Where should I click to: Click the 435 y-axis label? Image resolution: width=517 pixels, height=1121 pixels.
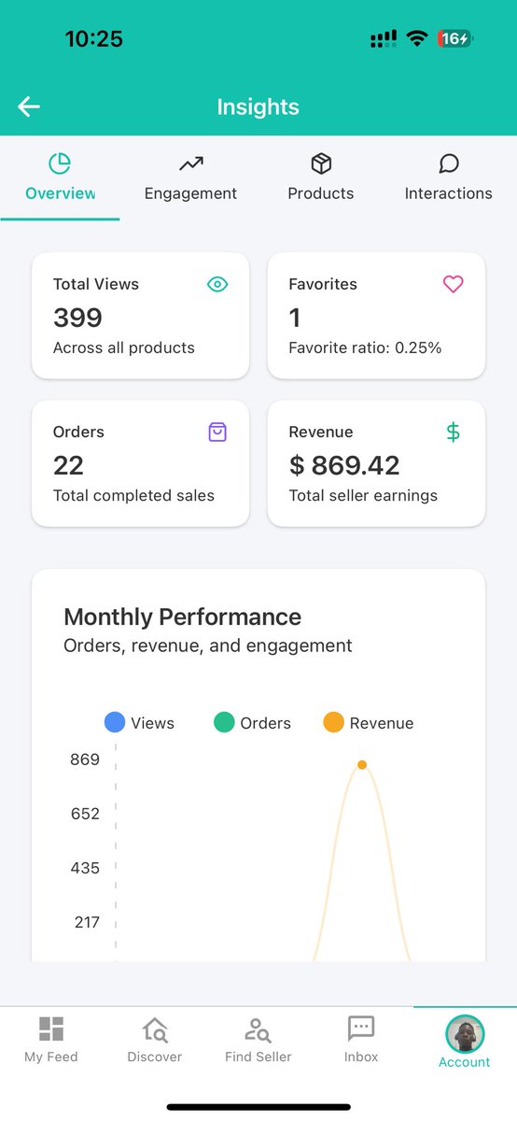click(x=85, y=868)
